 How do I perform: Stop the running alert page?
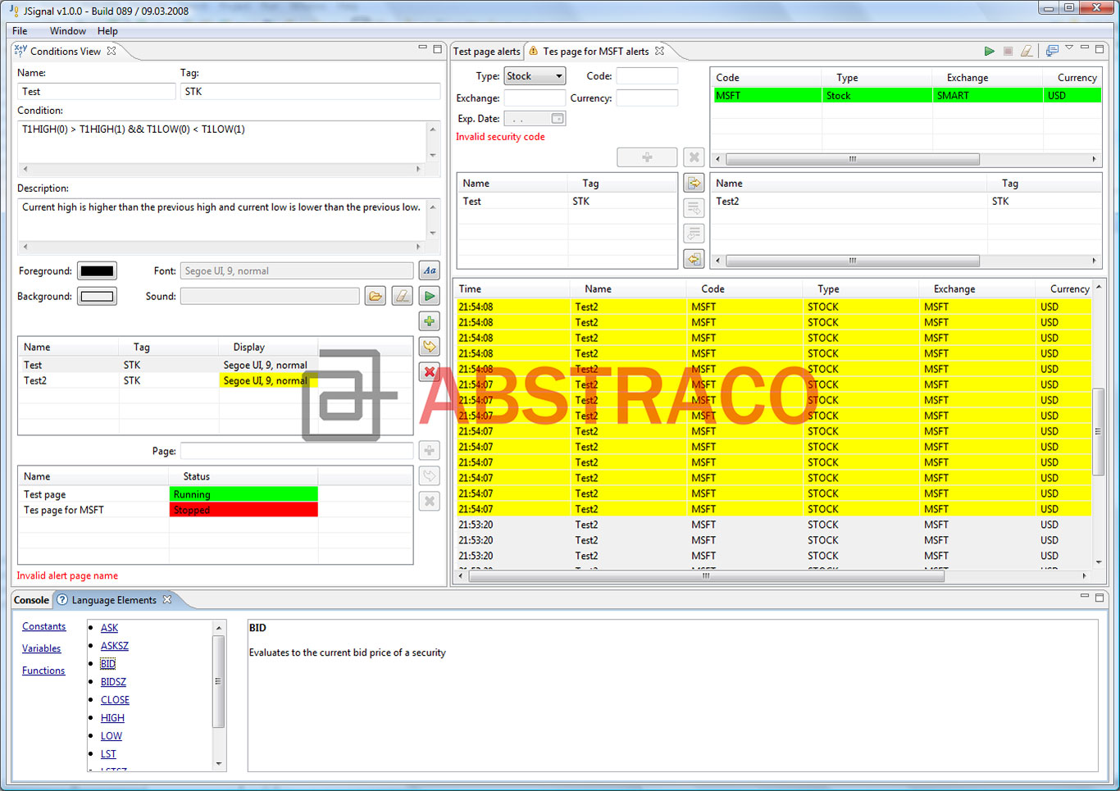point(1008,50)
